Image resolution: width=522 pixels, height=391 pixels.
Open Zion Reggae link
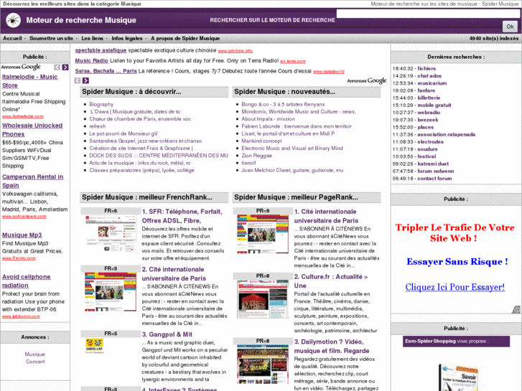(256, 156)
